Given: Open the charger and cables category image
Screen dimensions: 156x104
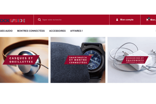Looking at the screenshot, I should pyautogui.click(x=132, y=60).
